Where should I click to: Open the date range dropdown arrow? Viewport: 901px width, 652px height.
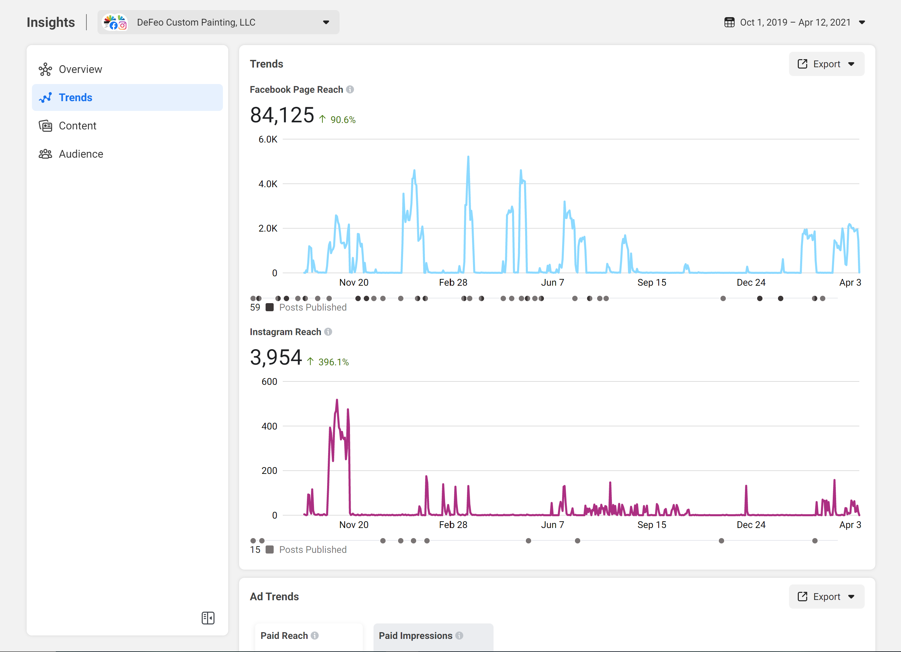(x=862, y=22)
